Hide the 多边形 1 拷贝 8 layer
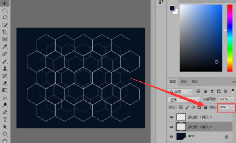Viewport: 236px width, 143px height. click(x=171, y=127)
